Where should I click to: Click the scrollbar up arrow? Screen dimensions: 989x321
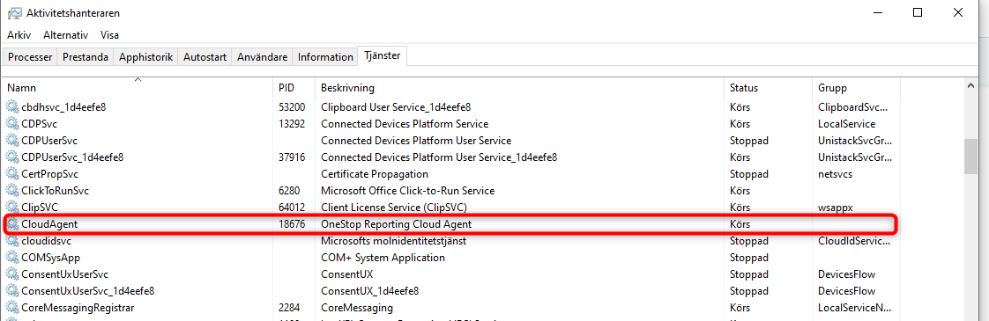point(970,85)
